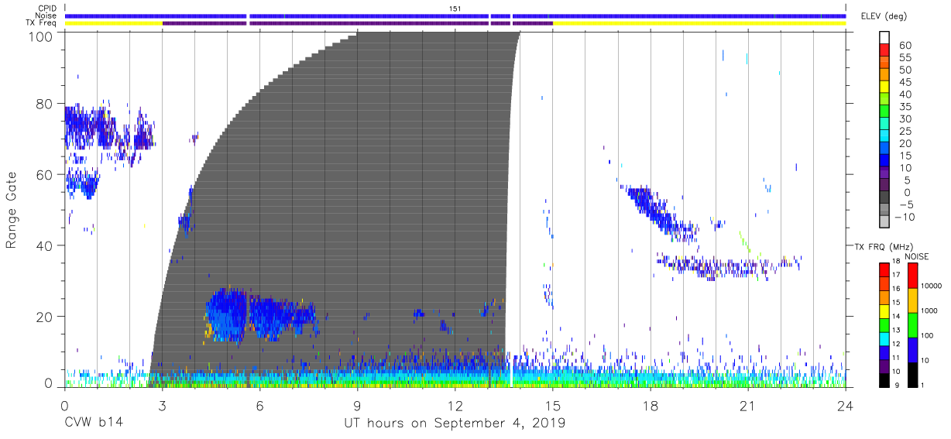951x439 pixels.
Task: Click the red top segment of NOISE colorbar
Action: click(912, 275)
